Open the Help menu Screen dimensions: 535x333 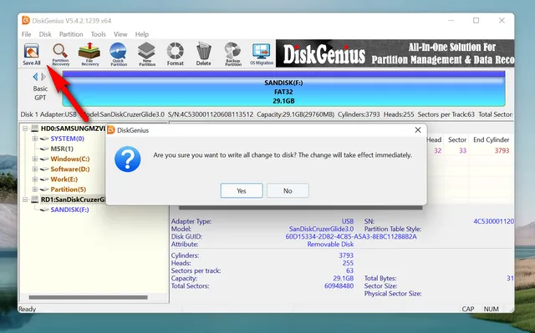click(142, 34)
